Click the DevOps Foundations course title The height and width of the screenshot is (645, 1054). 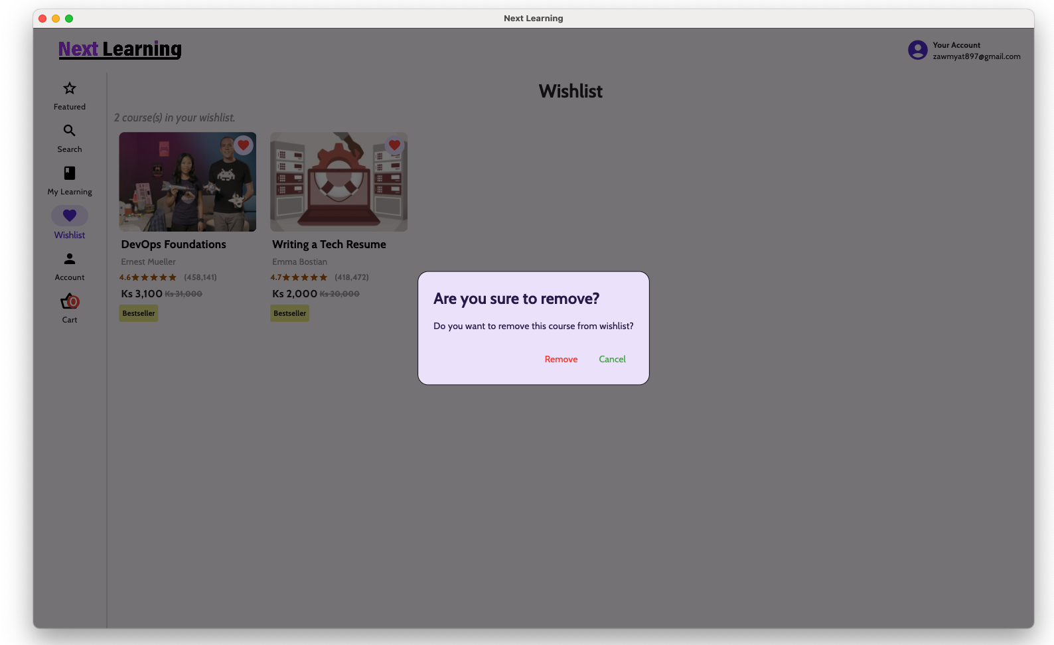click(174, 244)
